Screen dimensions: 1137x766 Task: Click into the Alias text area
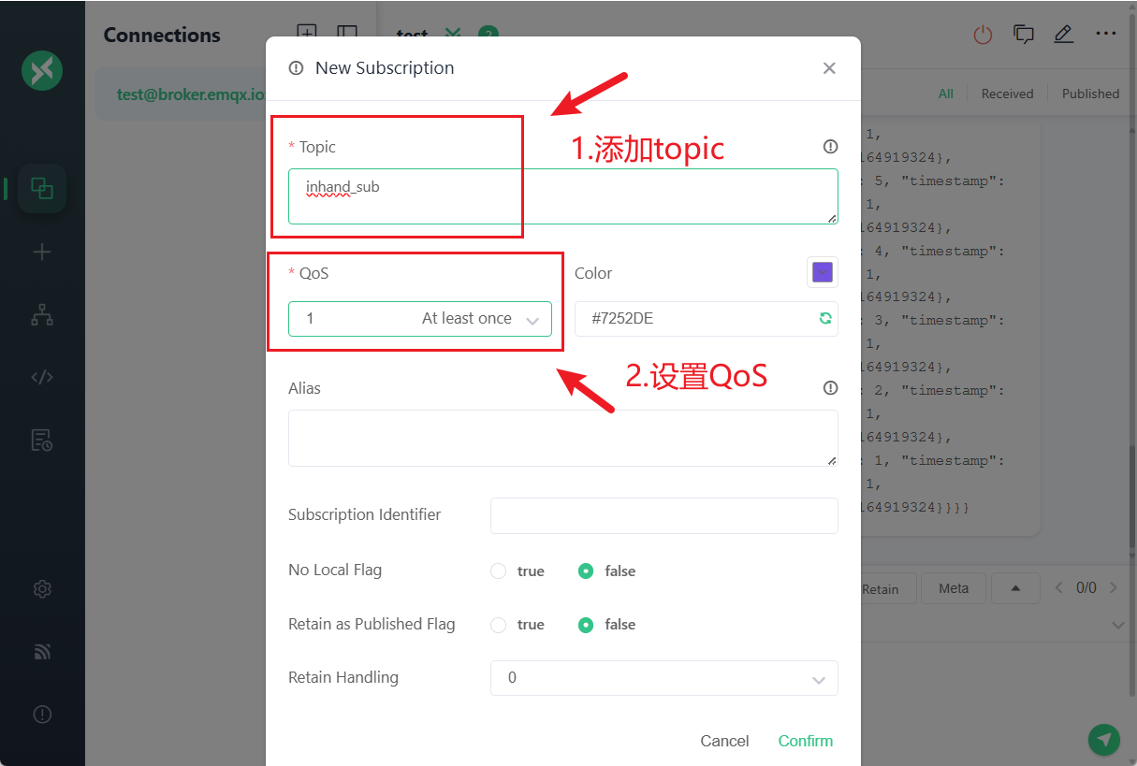pos(562,438)
